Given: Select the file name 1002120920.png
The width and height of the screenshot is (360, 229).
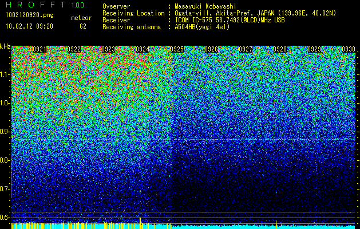Looking at the screenshot, I should 30,15.
